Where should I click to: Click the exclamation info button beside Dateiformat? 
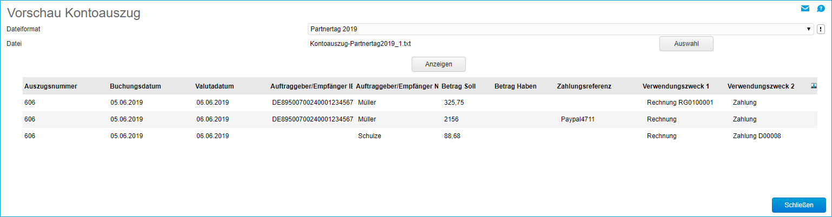tap(821, 29)
